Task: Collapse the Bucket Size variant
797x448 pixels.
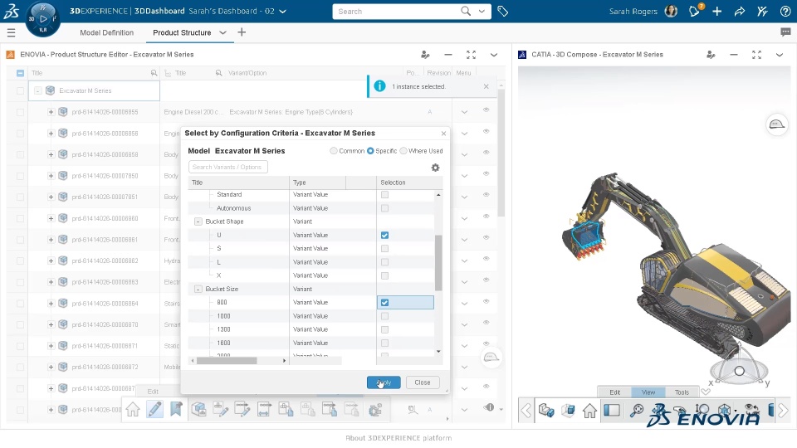Action: coord(198,289)
